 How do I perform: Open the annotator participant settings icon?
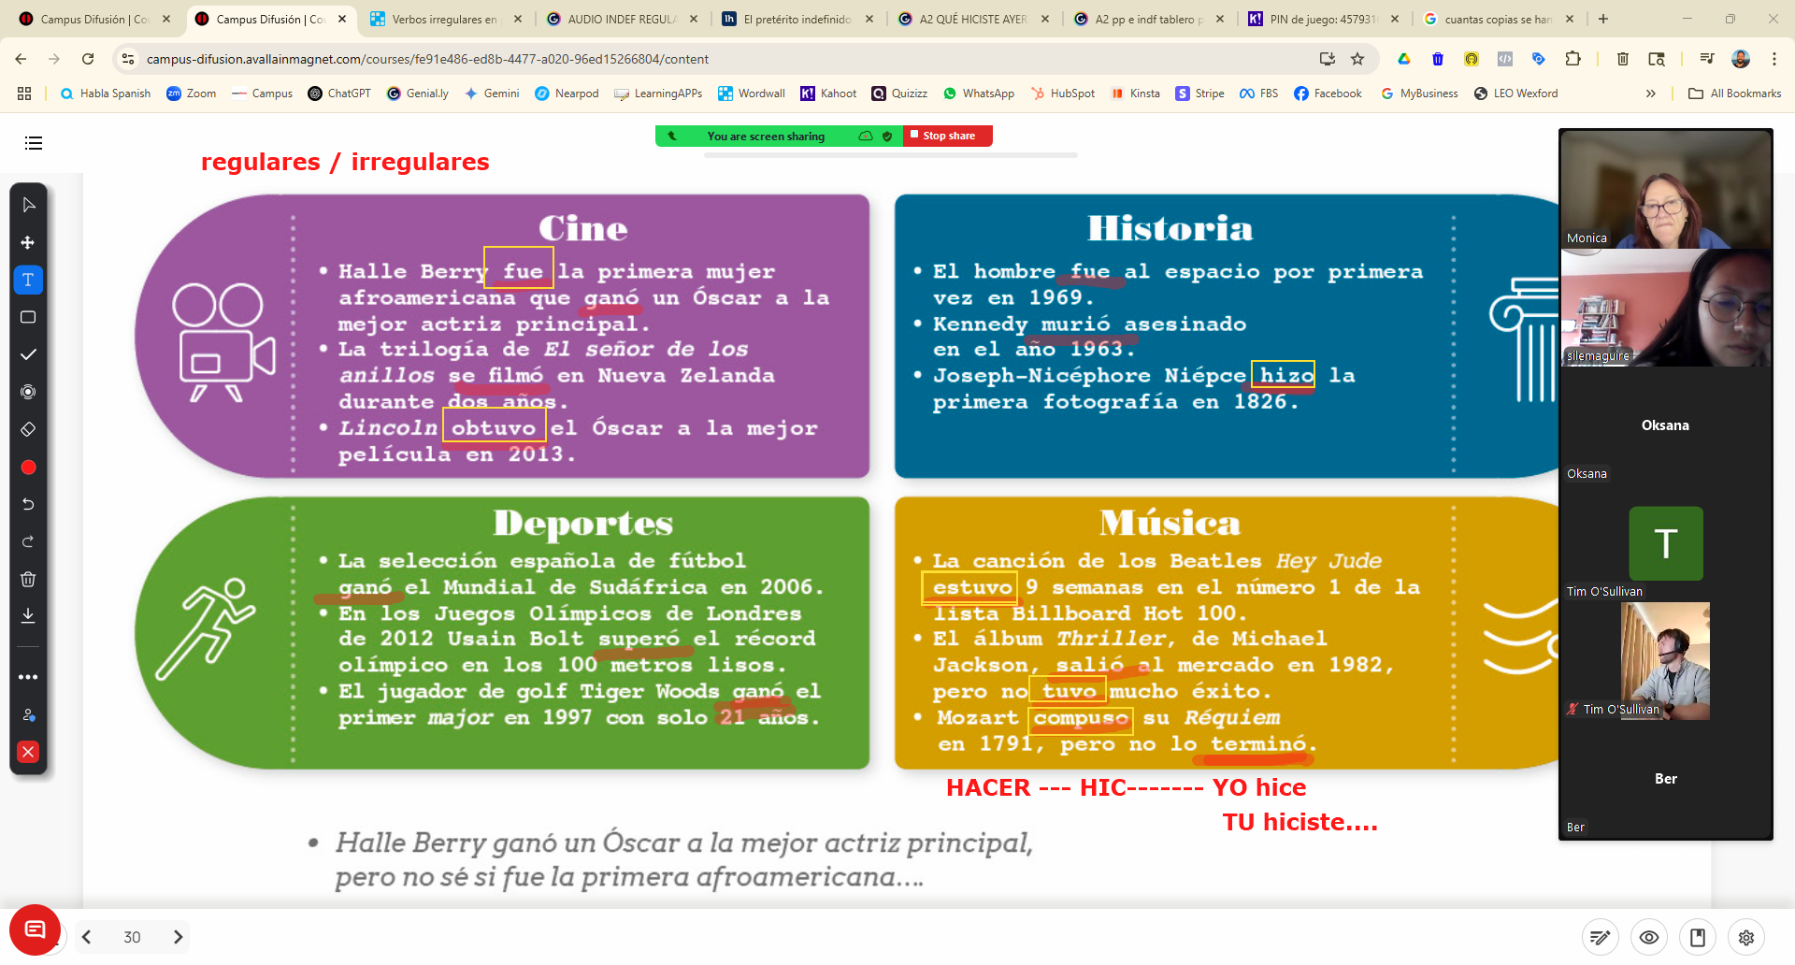tap(28, 714)
